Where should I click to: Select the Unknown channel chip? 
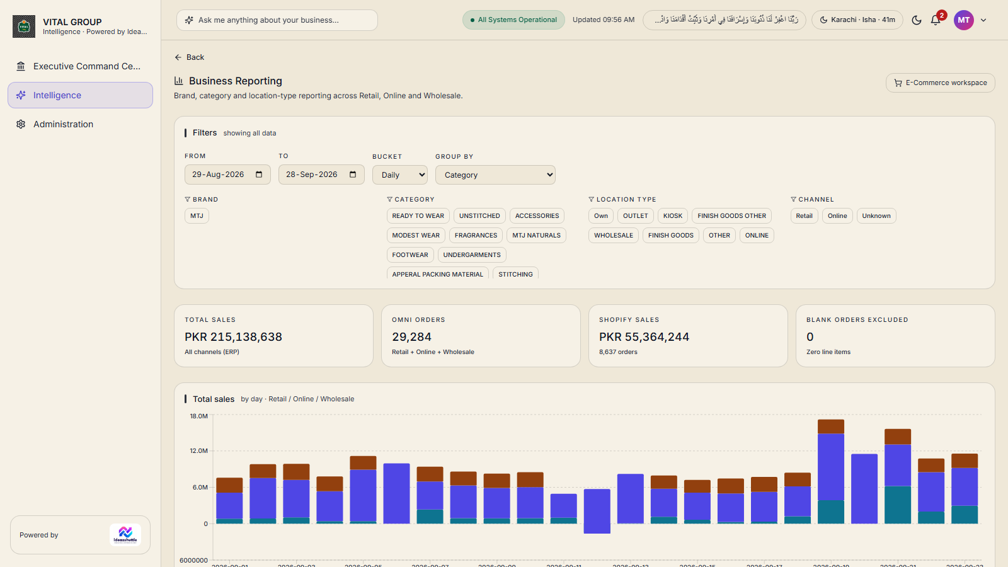point(876,216)
